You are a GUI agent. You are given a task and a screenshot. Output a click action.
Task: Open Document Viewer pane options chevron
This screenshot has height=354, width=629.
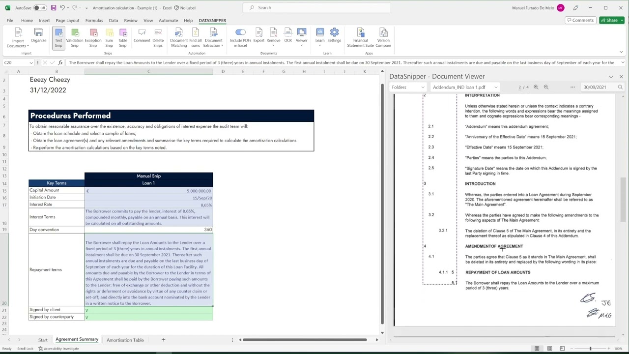pyautogui.click(x=611, y=77)
